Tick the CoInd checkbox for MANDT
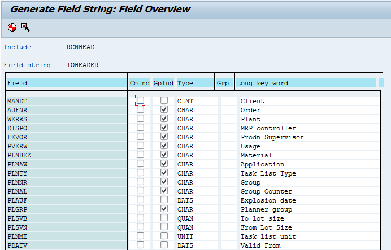Image resolution: width=391 pixels, height=250 pixels. tap(140, 100)
